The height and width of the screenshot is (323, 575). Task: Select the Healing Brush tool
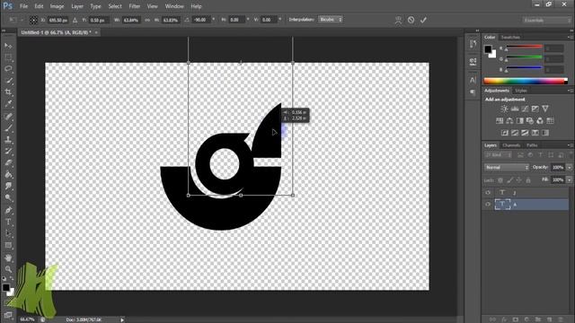tap(8, 117)
